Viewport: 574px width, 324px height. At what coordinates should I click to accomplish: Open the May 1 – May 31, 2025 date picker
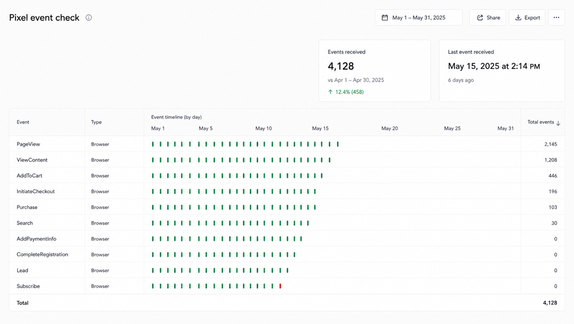(419, 18)
